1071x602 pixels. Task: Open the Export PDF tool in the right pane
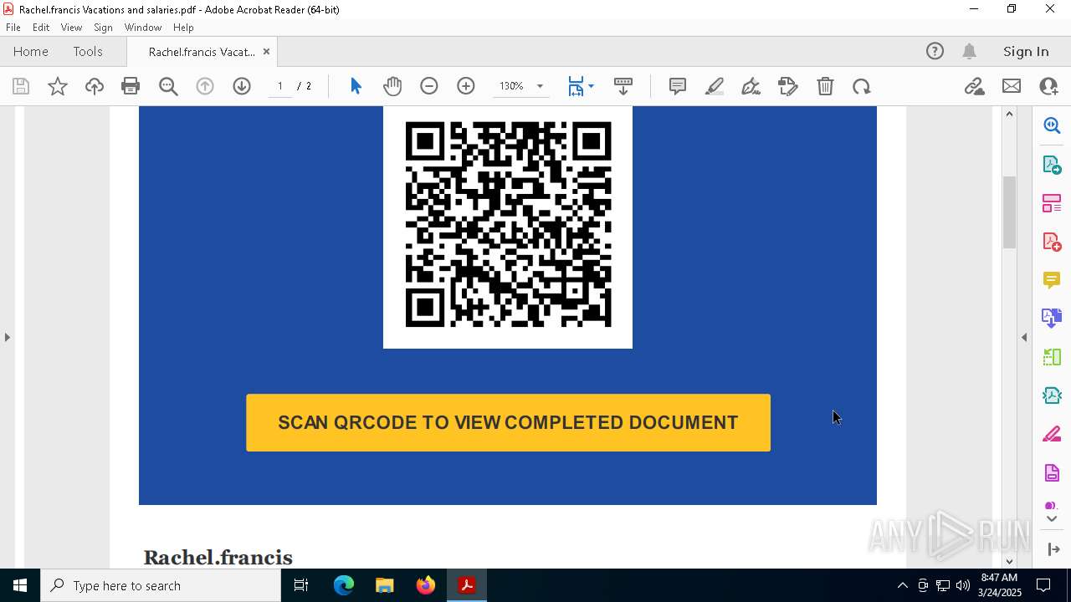tap(1052, 165)
